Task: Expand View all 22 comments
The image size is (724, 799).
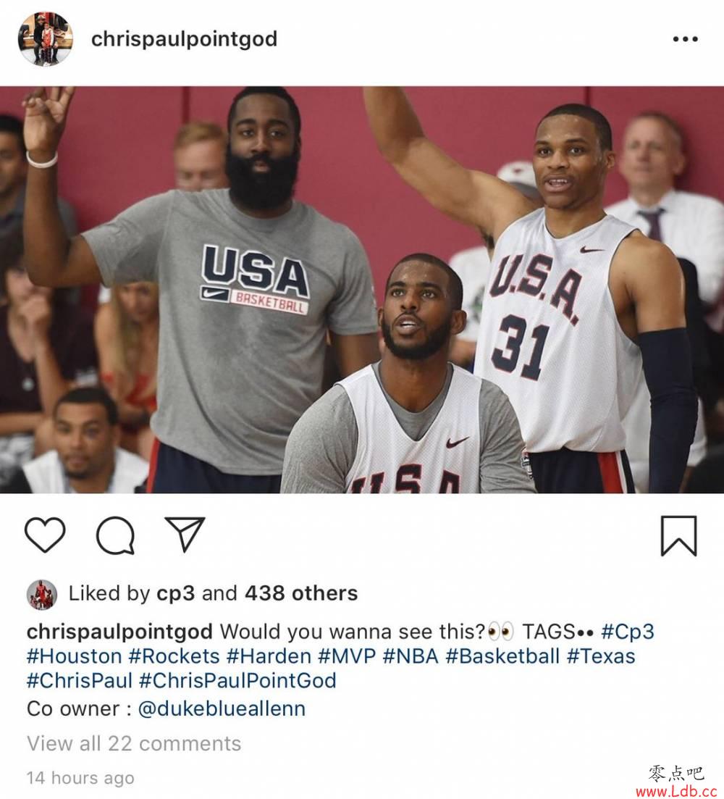Action: 134,744
